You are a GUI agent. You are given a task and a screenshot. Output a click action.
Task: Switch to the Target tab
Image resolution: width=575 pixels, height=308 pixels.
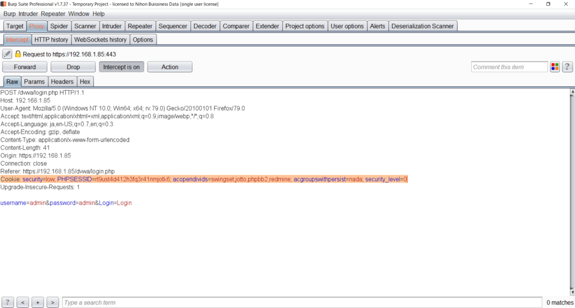[15, 26]
